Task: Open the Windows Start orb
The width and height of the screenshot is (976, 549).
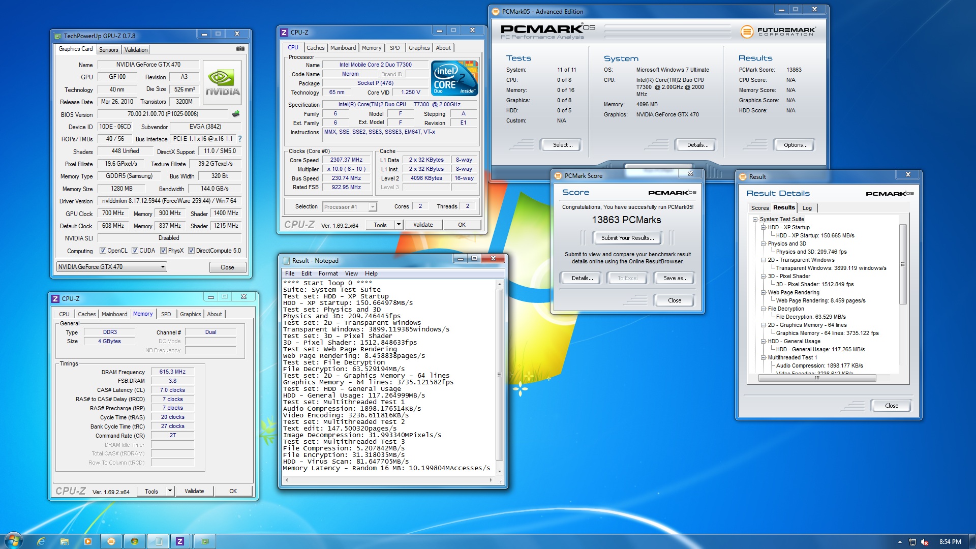Action: pos(14,541)
